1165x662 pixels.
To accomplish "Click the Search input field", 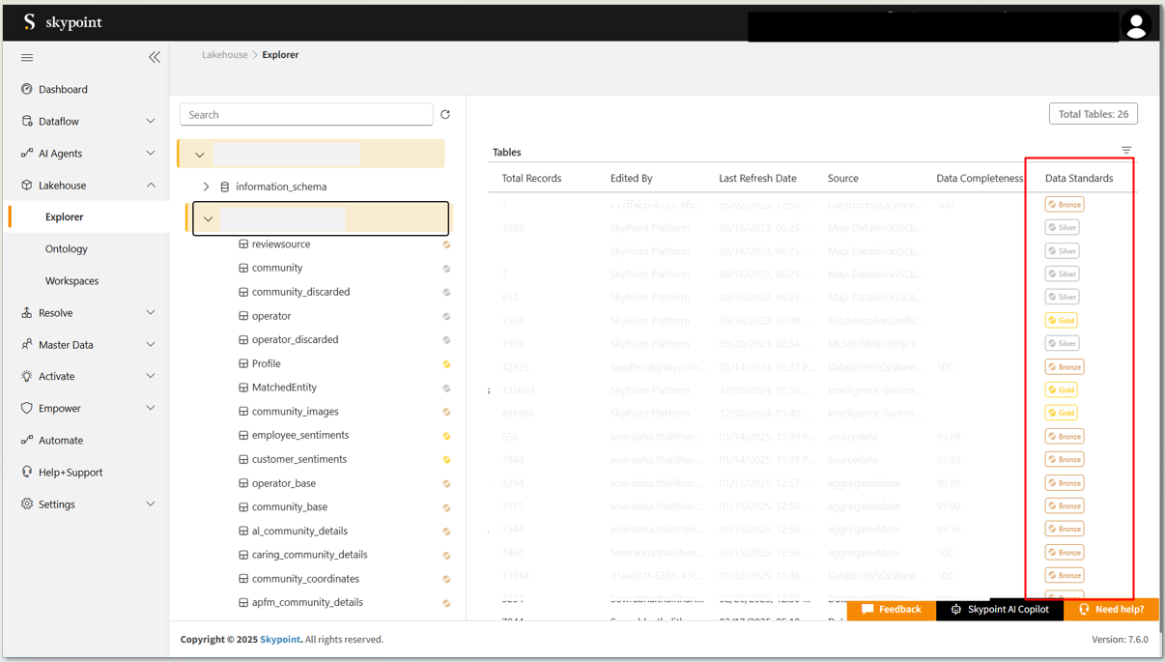I will coord(306,115).
